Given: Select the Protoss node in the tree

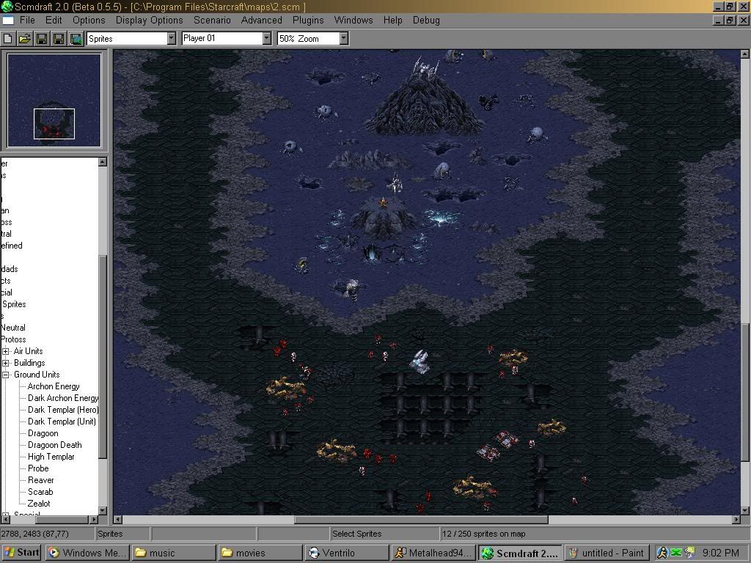Looking at the screenshot, I should click(13, 339).
